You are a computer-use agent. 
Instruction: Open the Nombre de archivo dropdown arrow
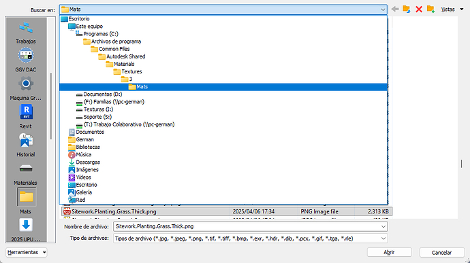pos(383,226)
